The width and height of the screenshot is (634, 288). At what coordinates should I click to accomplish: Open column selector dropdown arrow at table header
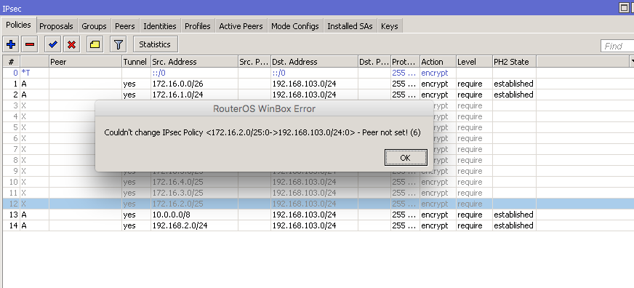point(632,62)
